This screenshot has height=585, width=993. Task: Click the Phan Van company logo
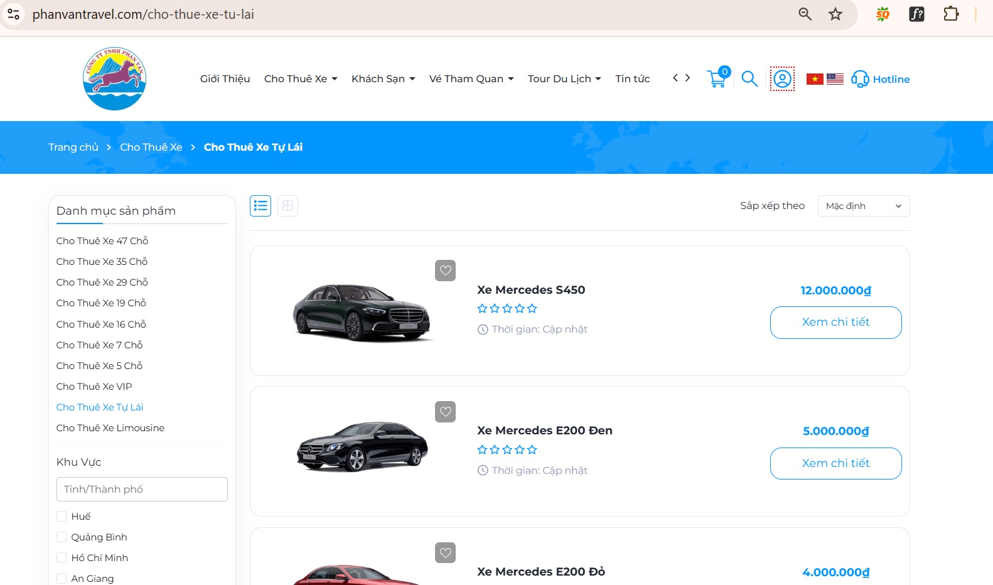[115, 78]
